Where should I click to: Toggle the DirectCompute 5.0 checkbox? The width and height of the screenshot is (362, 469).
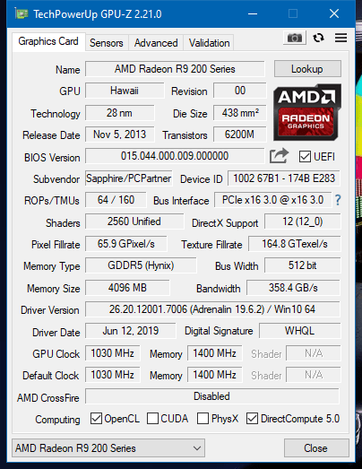(252, 419)
